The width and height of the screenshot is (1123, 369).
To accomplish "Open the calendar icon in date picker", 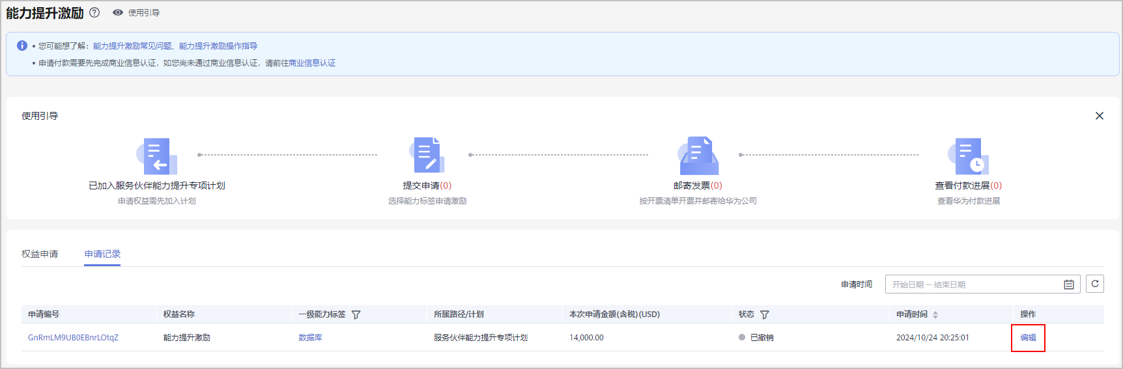I will point(1069,284).
